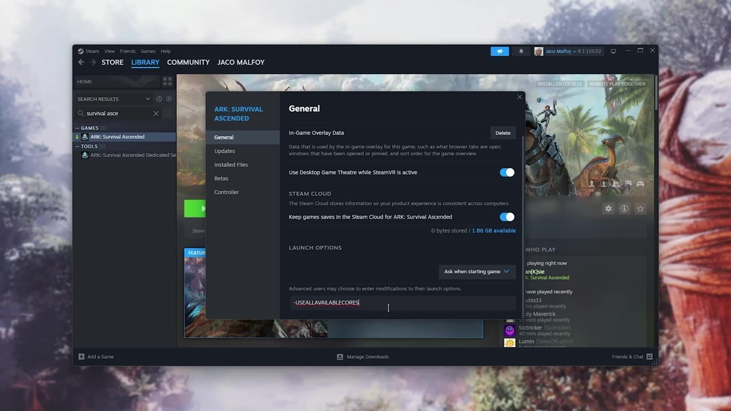Open Friends & Chat
Viewport: 731px width, 411px height.
(628, 357)
